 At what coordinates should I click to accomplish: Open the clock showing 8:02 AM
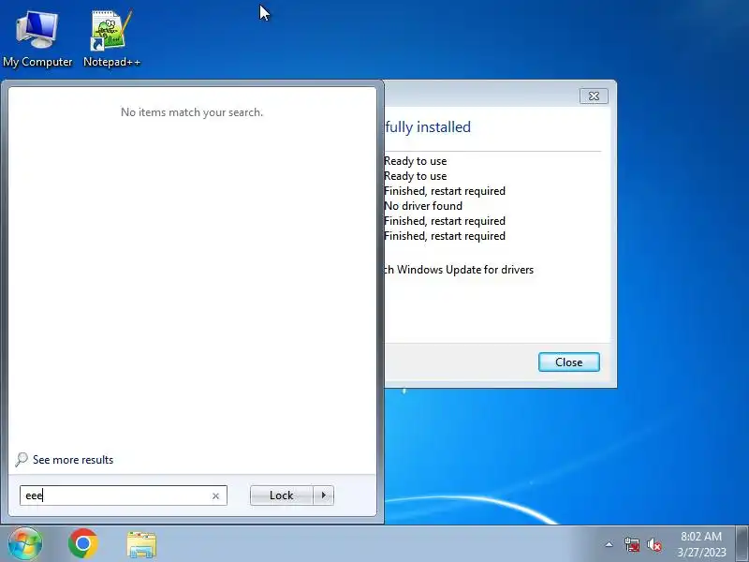coord(701,544)
